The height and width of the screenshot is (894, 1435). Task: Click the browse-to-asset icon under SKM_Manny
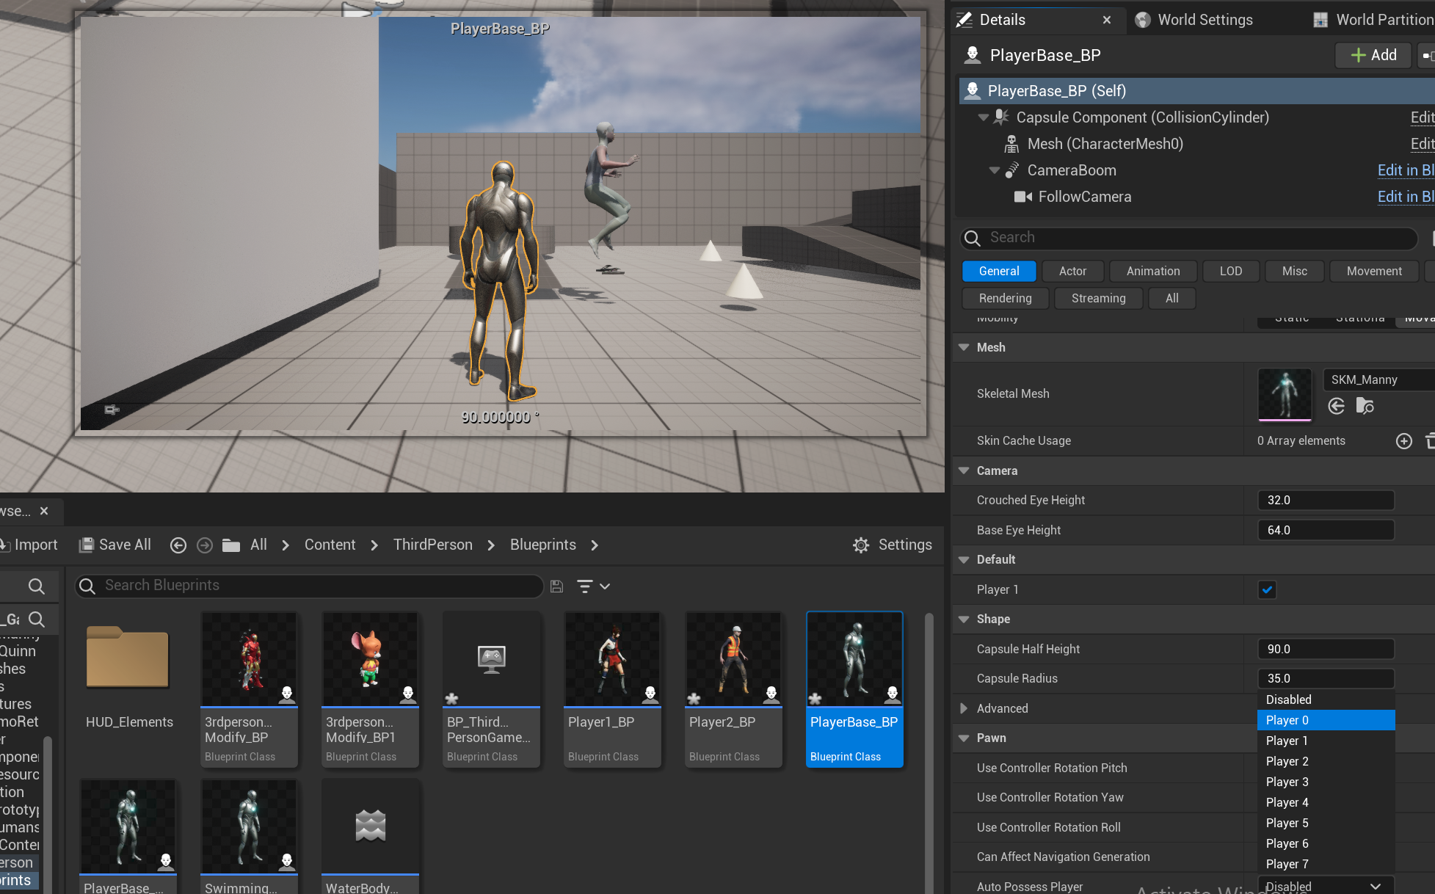[1365, 406]
